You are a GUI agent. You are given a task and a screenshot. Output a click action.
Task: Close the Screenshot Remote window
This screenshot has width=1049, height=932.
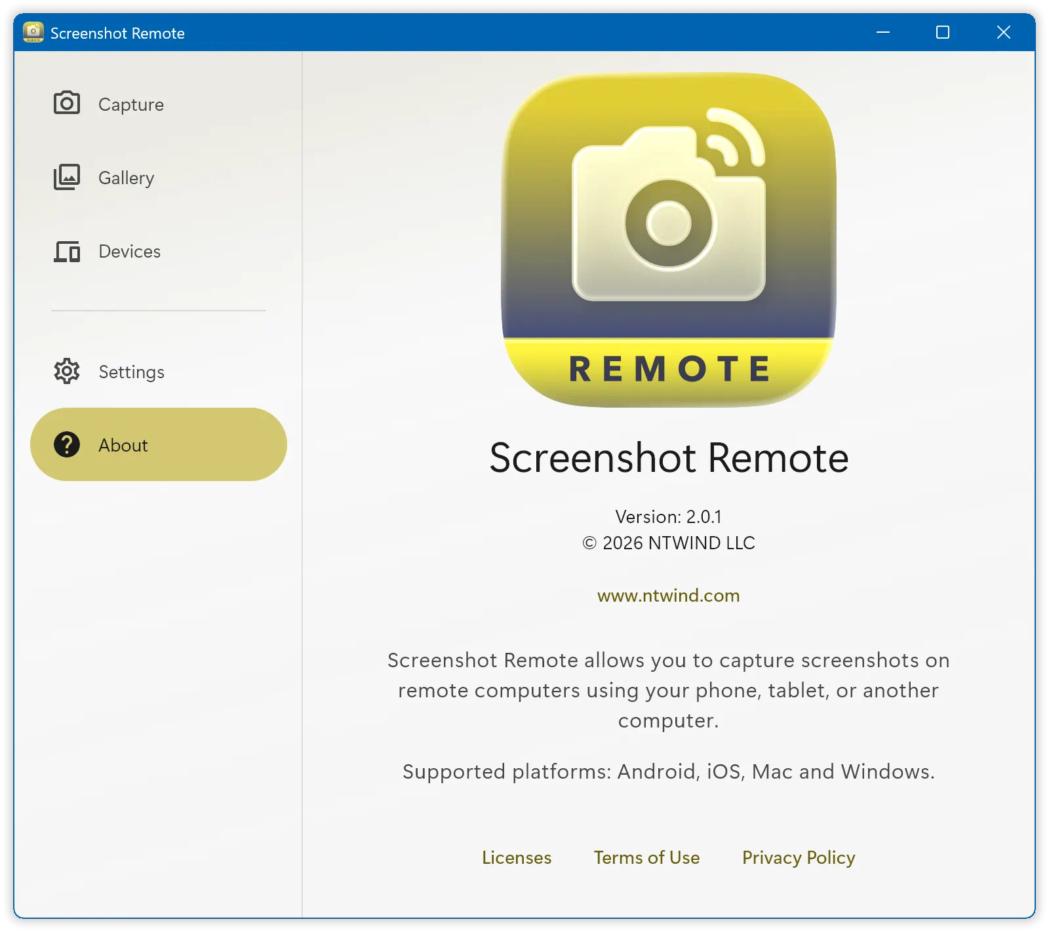(1004, 32)
